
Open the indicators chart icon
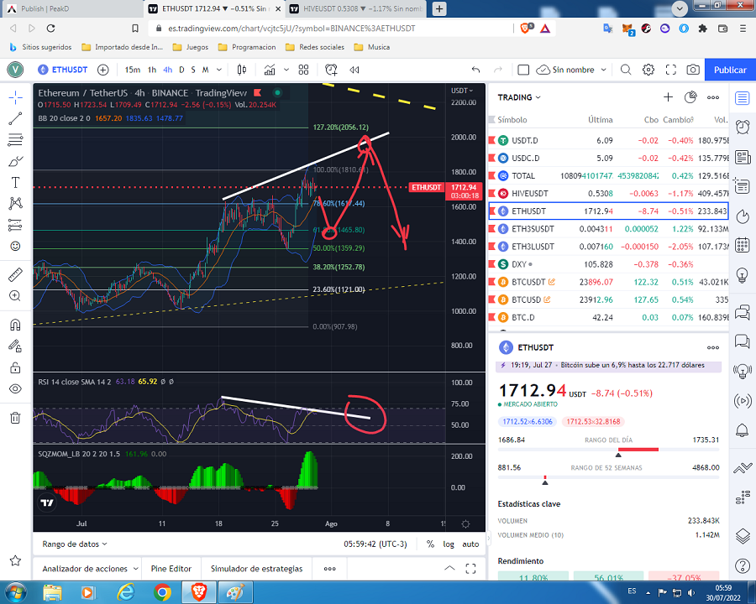(x=269, y=70)
